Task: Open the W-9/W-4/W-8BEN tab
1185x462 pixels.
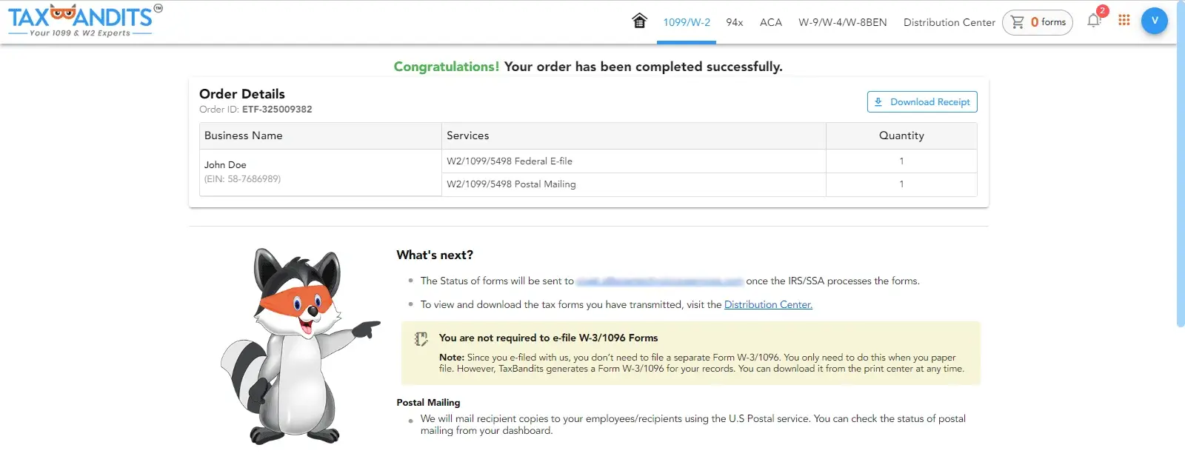Action: tap(843, 22)
